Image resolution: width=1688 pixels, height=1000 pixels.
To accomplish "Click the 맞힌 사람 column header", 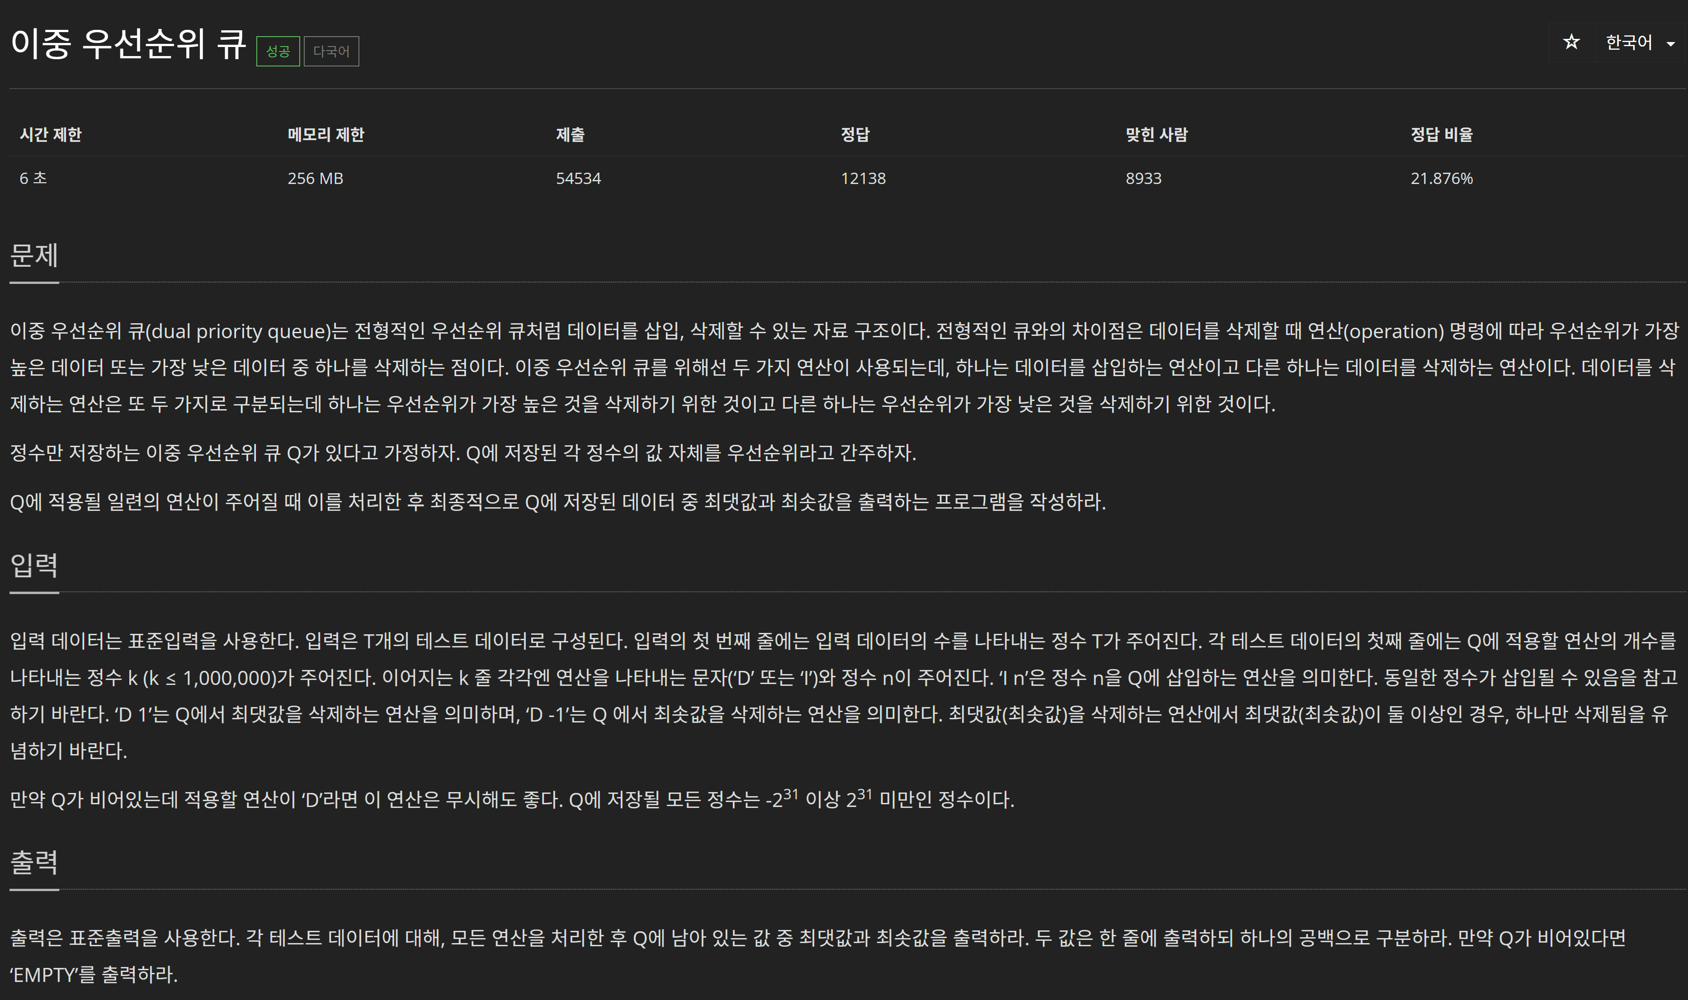I will tap(1156, 135).
